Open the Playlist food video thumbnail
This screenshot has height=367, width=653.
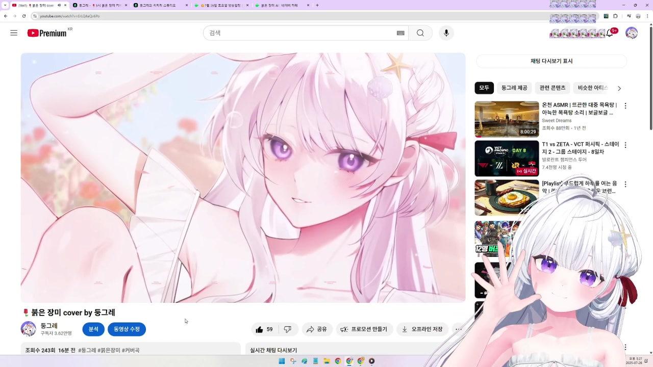pyautogui.click(x=507, y=198)
